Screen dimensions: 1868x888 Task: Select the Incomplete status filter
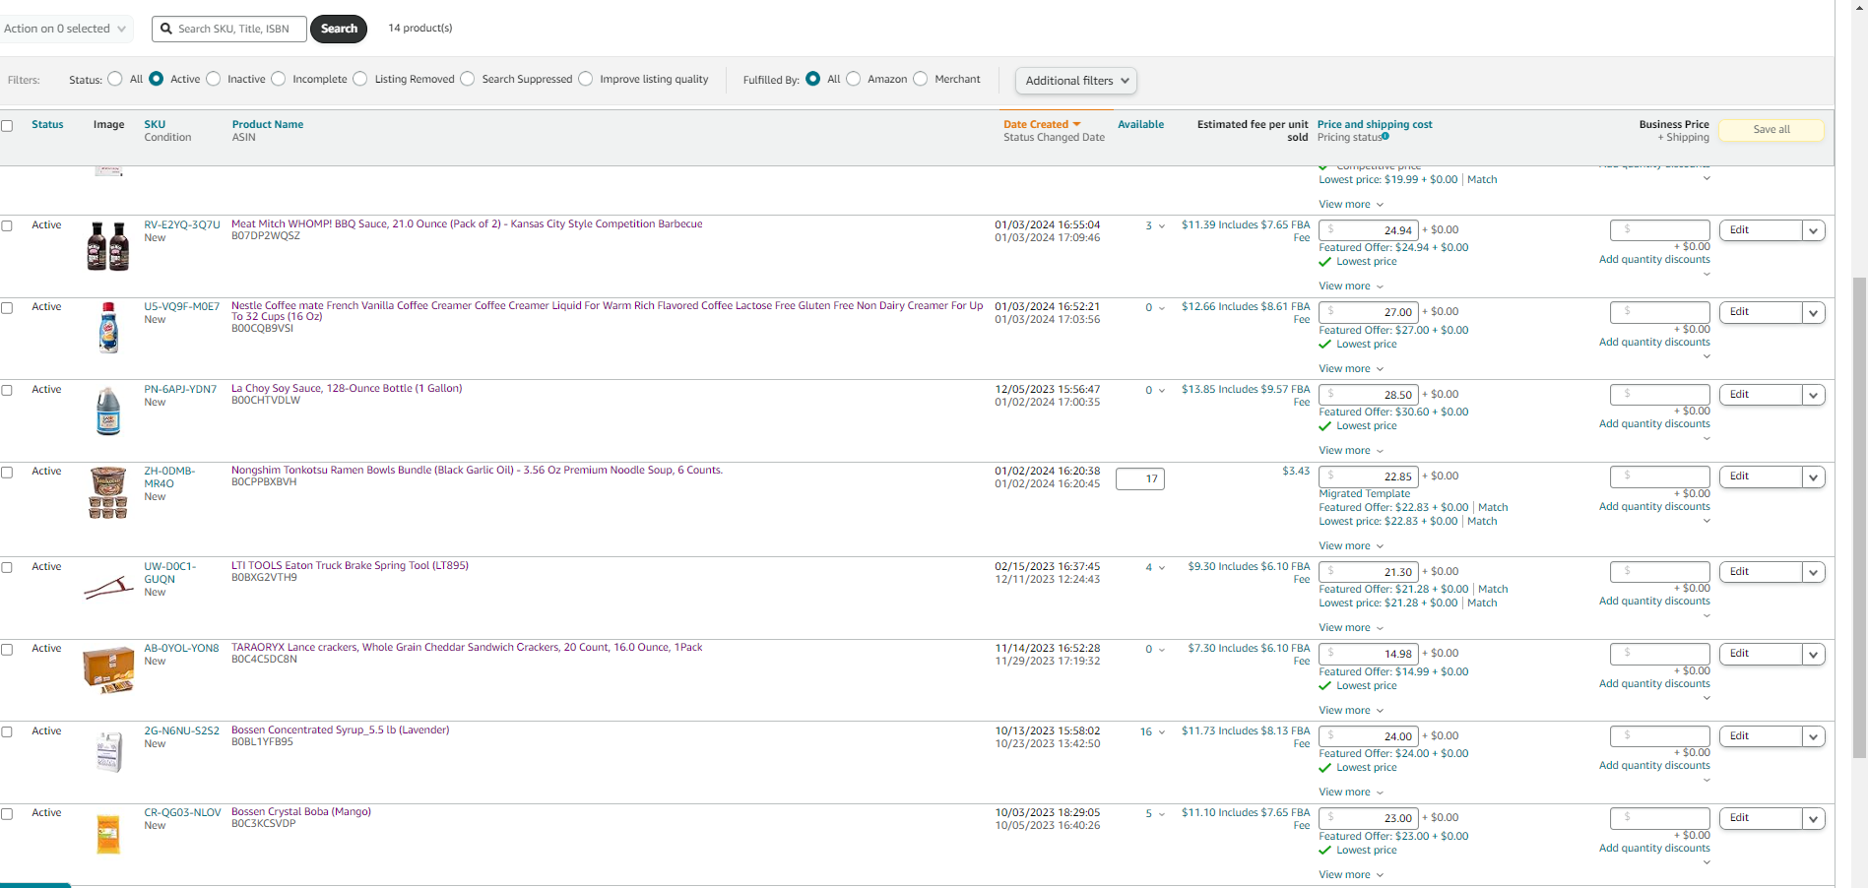(x=278, y=79)
